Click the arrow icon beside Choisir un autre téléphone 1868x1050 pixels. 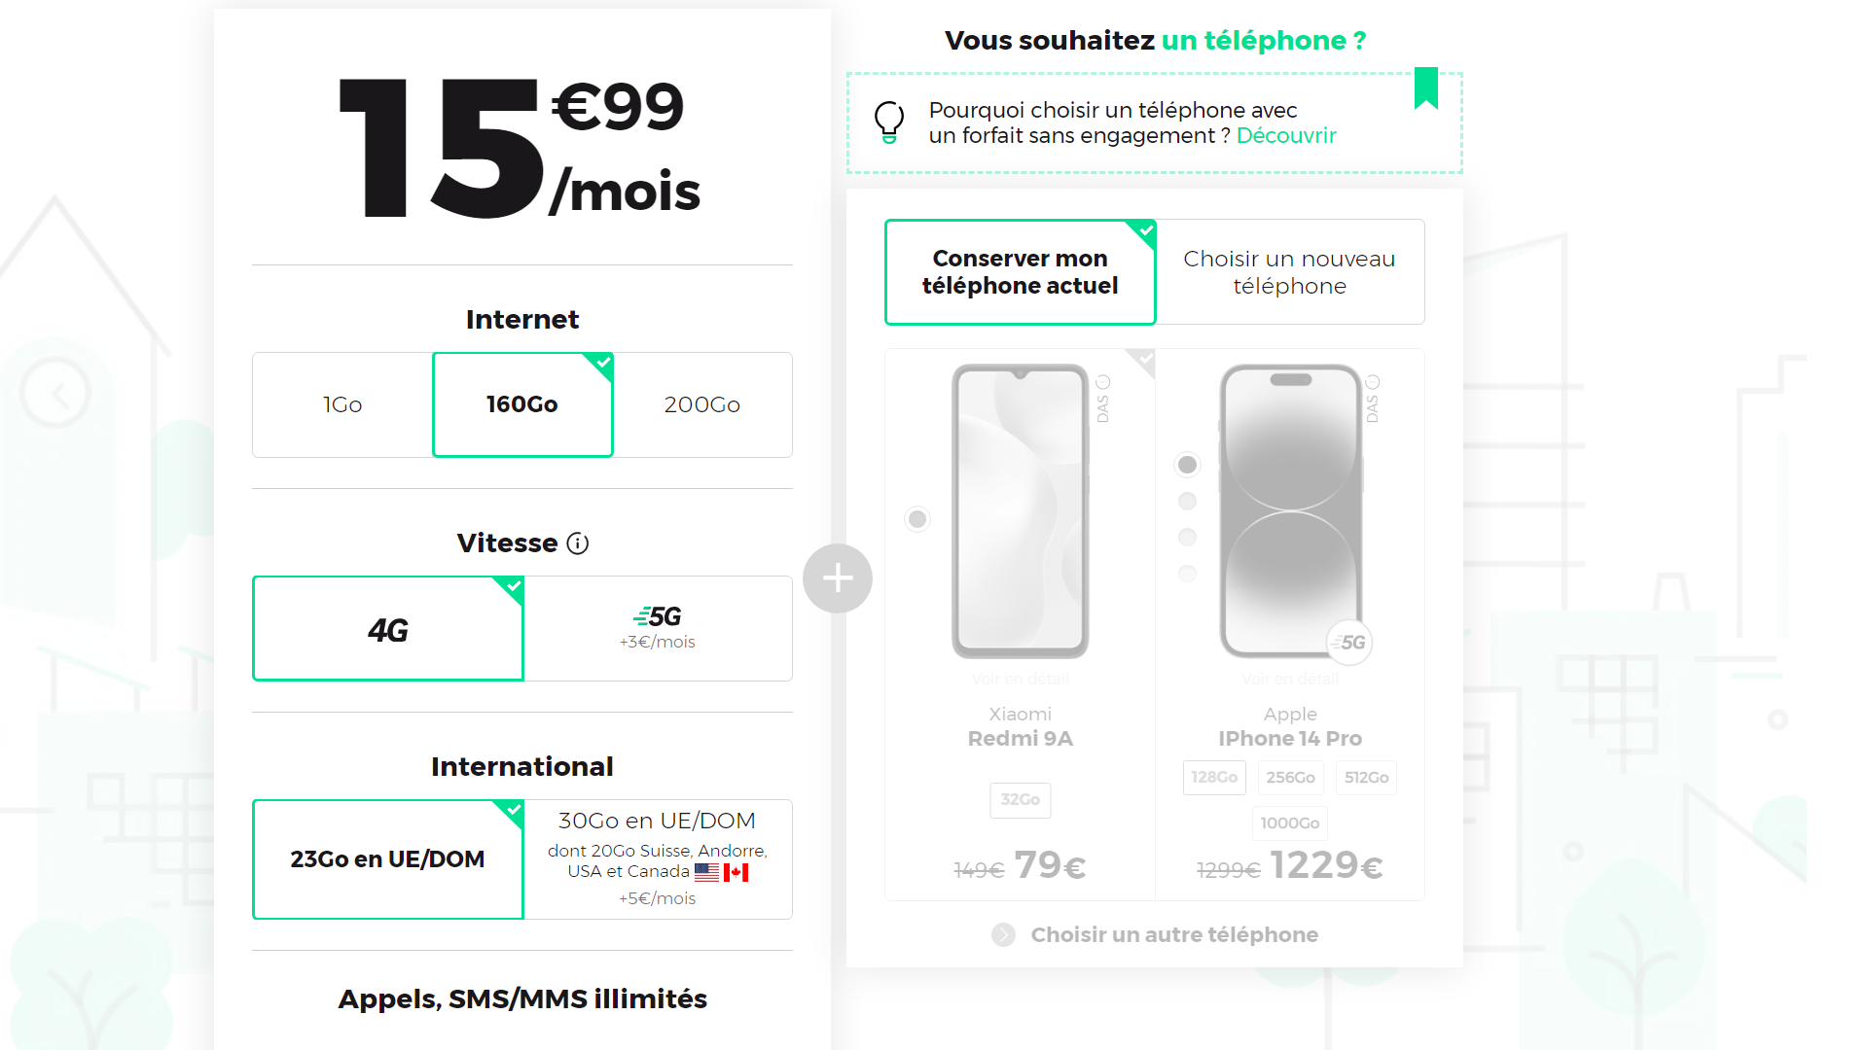1003,934
